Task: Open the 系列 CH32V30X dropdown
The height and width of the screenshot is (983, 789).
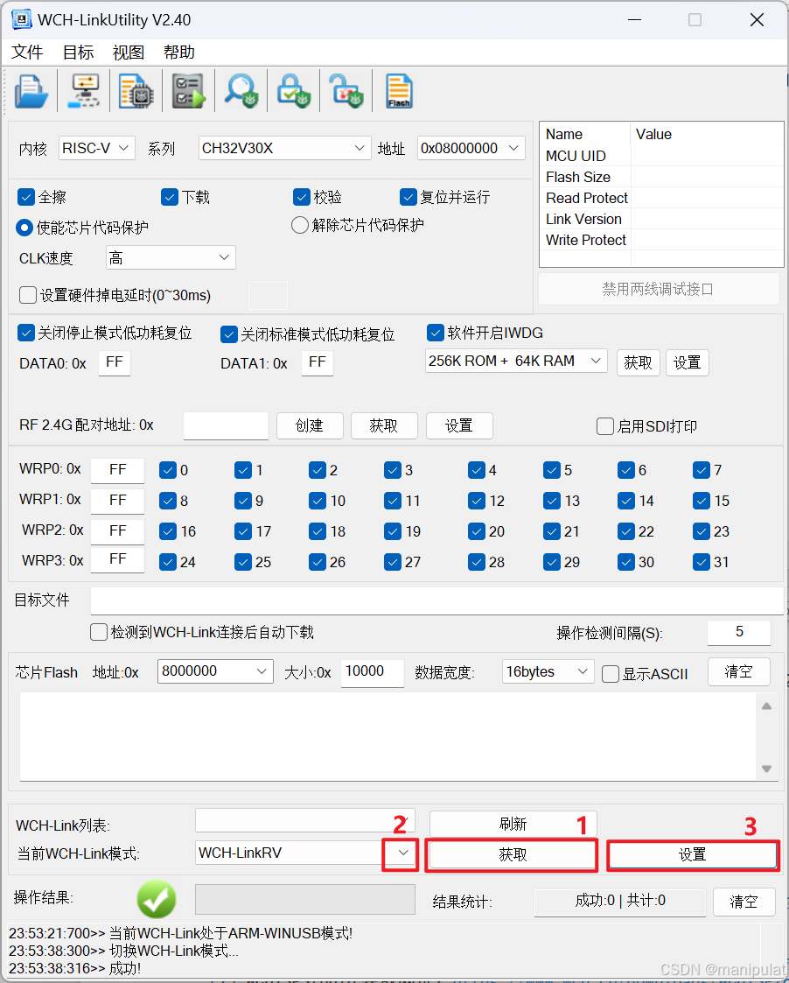Action: pyautogui.click(x=284, y=148)
